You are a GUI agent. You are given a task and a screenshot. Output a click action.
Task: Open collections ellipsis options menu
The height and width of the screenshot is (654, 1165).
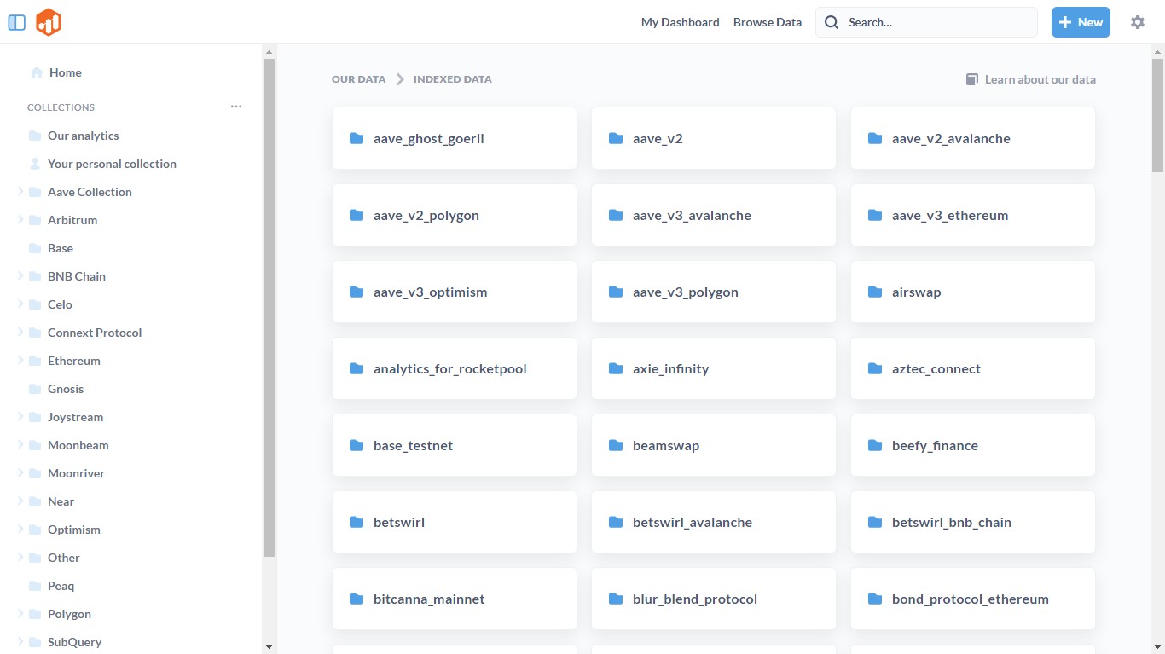(x=236, y=107)
